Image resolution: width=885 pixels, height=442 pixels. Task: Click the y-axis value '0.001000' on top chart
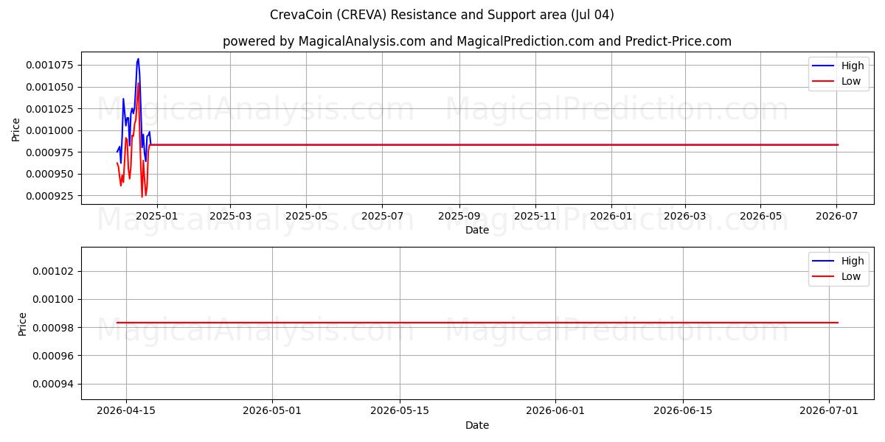(x=49, y=130)
